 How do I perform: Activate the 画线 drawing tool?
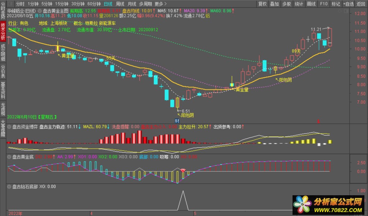coord(311,4)
